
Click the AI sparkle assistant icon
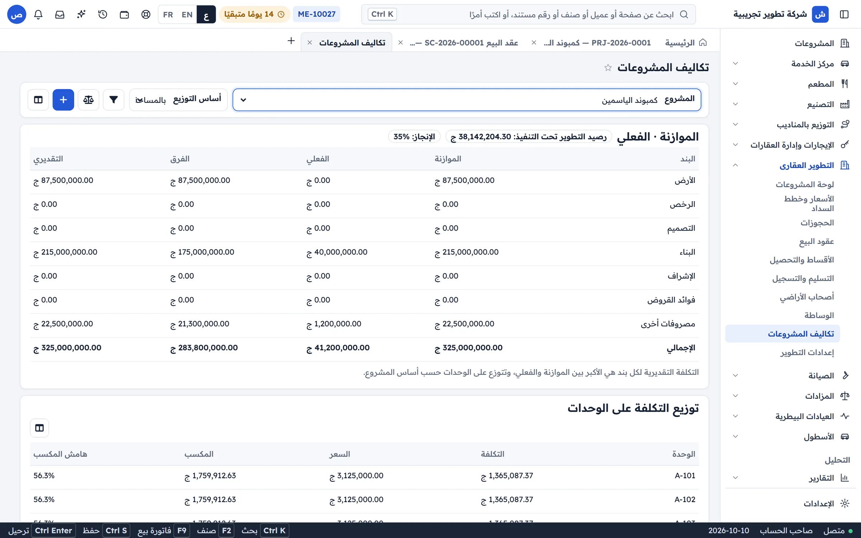click(81, 14)
